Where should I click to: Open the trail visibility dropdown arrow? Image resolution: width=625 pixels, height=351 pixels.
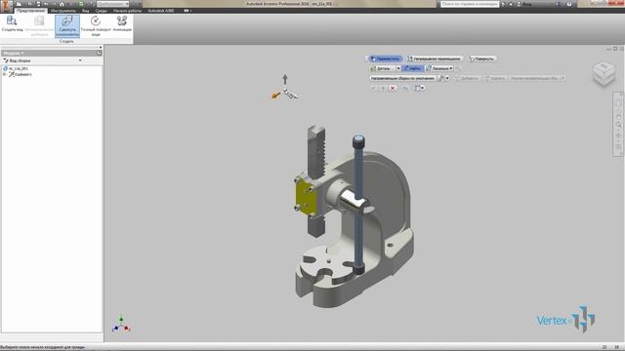coord(447,78)
